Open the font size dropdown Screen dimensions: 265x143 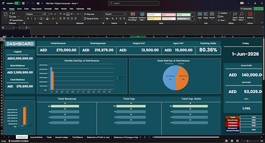click(x=49, y=14)
